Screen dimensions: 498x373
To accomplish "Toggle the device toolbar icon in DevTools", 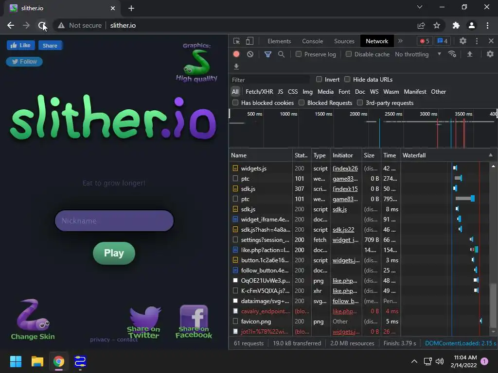I will tap(249, 41).
